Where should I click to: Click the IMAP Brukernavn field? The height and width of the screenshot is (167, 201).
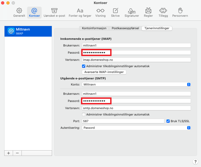[136, 45]
